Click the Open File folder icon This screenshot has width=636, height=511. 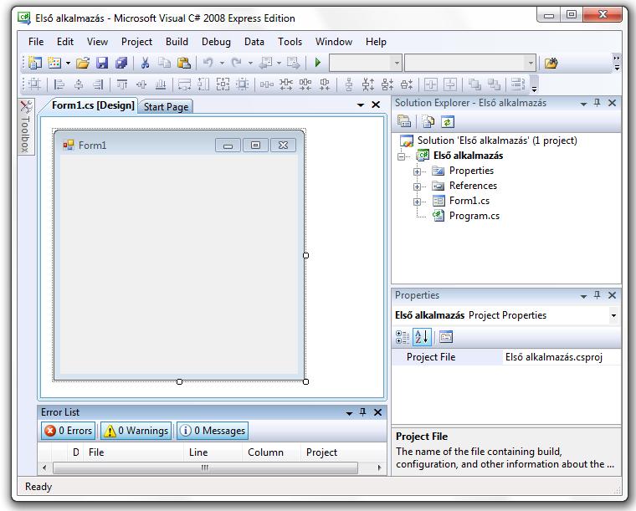coord(83,63)
